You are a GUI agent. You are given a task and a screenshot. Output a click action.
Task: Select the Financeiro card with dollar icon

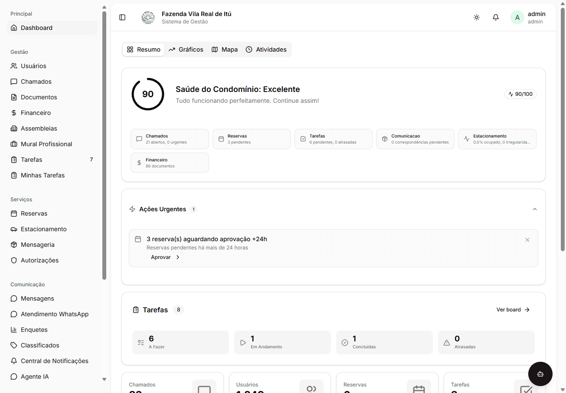tap(169, 162)
